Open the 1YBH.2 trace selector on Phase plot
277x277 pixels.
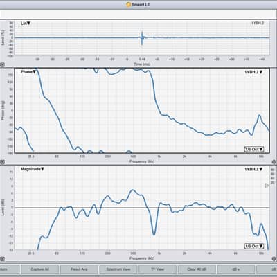[253, 72]
